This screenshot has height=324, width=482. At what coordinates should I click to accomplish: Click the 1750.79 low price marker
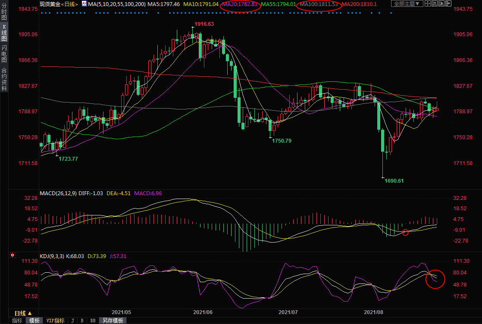tap(282, 141)
